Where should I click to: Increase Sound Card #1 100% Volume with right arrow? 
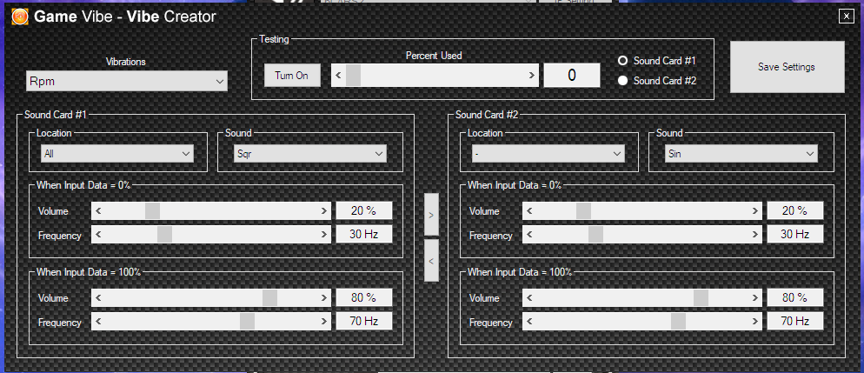point(324,297)
